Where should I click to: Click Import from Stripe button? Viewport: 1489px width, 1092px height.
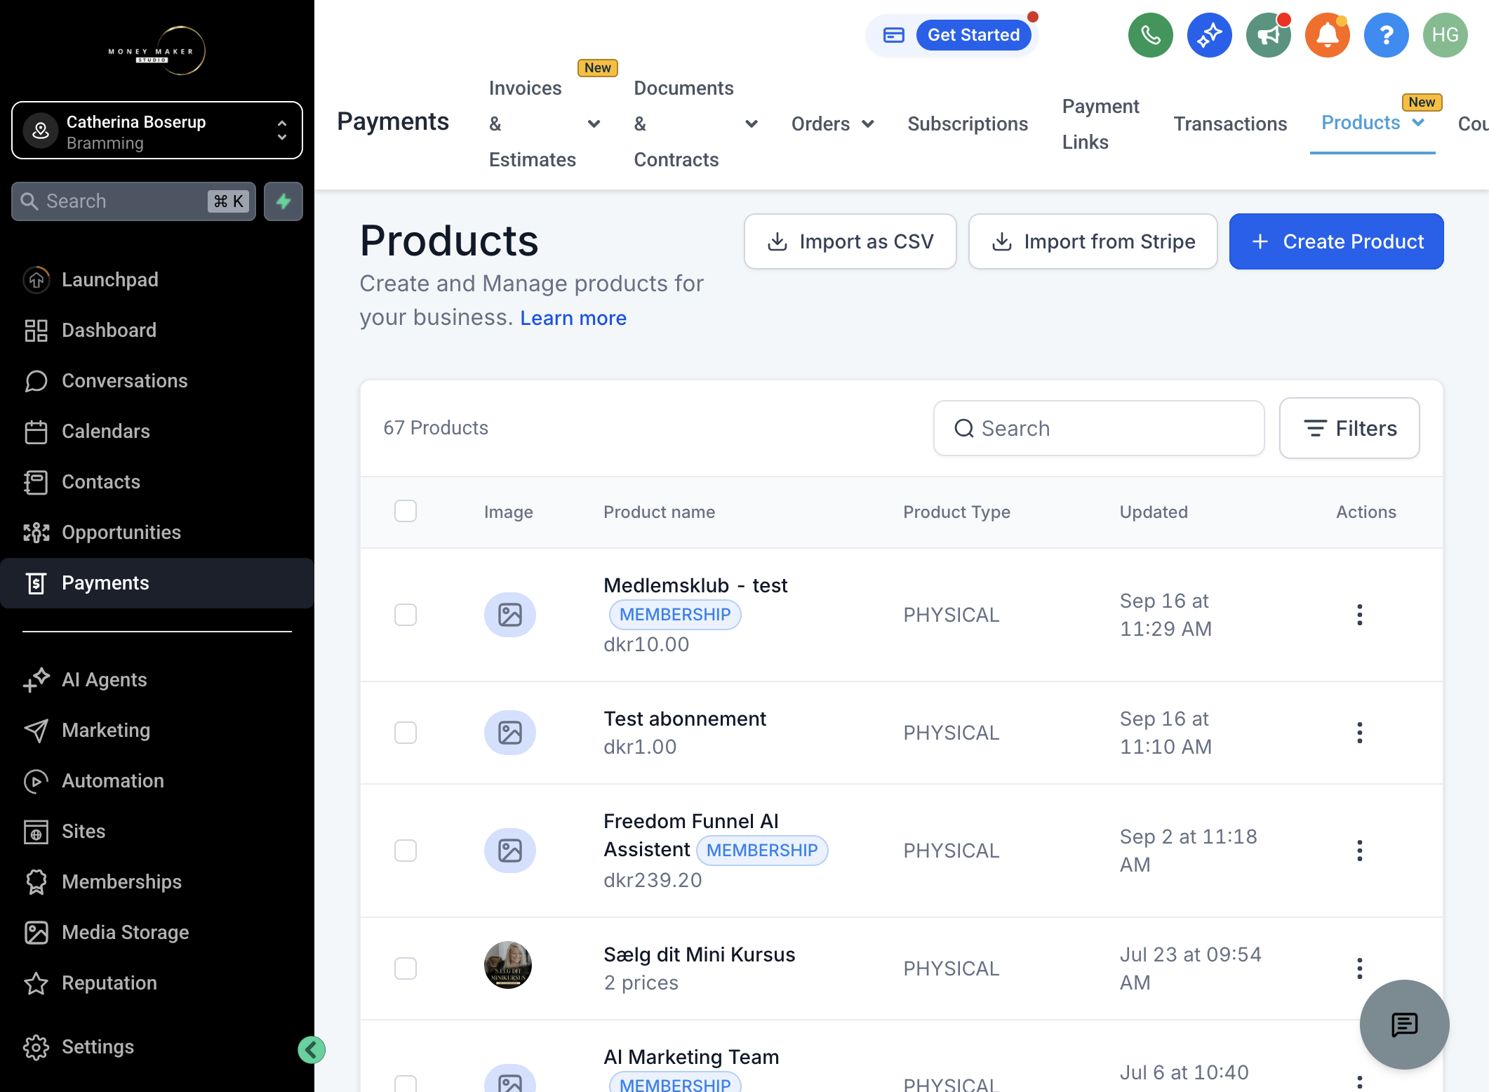(1093, 241)
